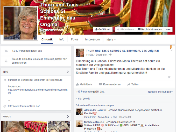Screen dimensions: 176x132
Task: Show 34 weitere Kommentare anzeigen
Action: pyautogui.click(x=95, y=105)
